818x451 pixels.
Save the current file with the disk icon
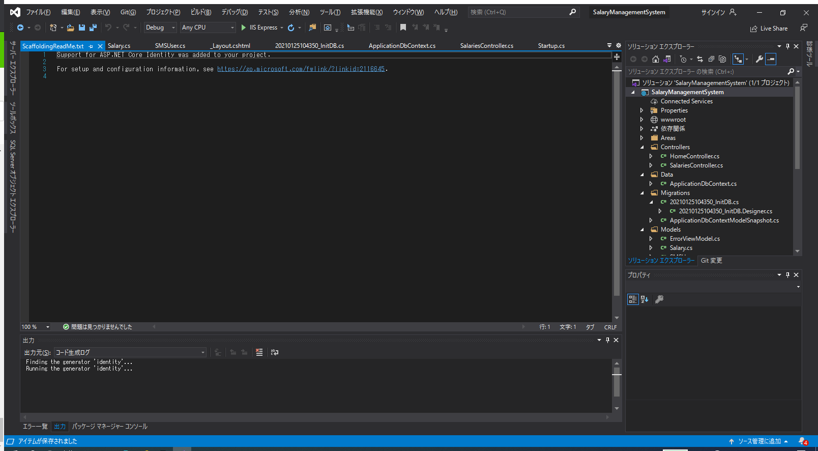[x=82, y=27]
